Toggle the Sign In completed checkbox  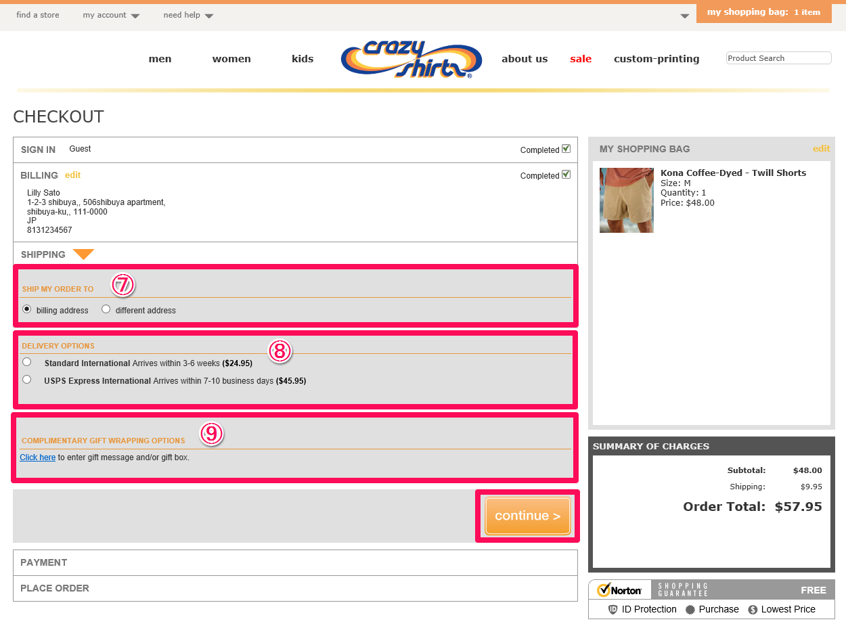pos(566,149)
